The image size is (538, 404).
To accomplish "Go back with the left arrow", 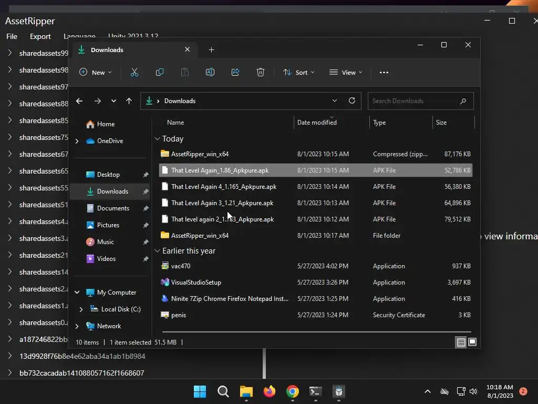I will (x=79, y=101).
